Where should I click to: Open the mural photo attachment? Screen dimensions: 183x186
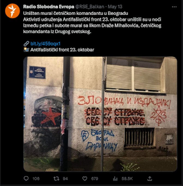point(100,114)
